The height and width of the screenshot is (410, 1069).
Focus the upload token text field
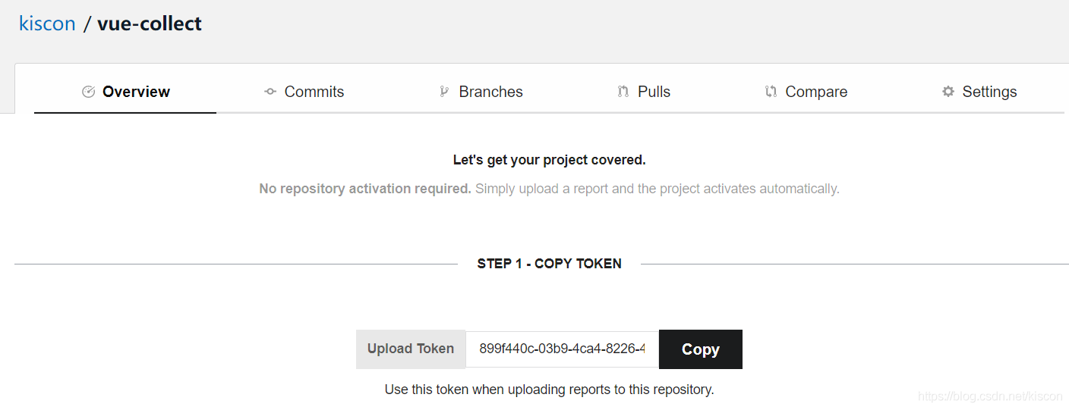click(x=562, y=349)
